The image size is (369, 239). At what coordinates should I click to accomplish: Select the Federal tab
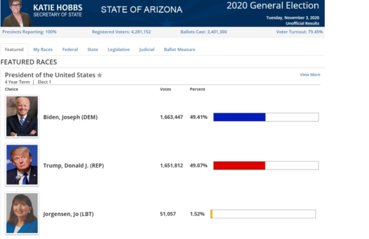70,50
